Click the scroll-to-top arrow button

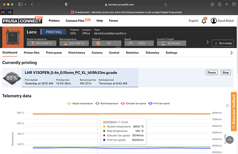point(230,140)
